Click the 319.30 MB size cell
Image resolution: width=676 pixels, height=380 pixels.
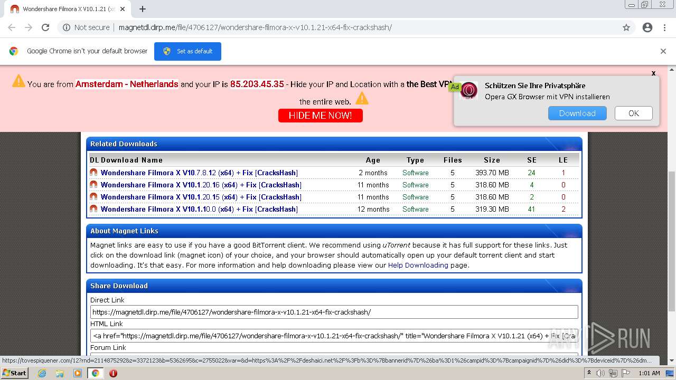click(x=492, y=209)
